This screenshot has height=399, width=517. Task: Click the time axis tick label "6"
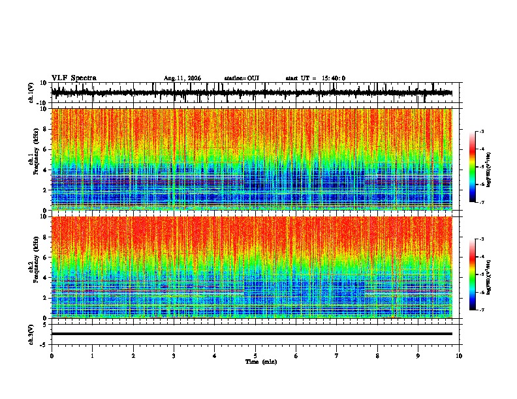tap(296, 356)
